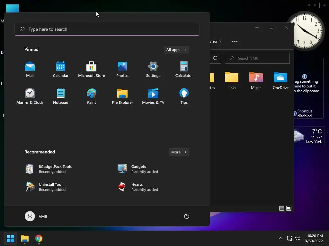The height and width of the screenshot is (246, 329).
Task: Launch Movies & TV app
Action: click(x=153, y=96)
